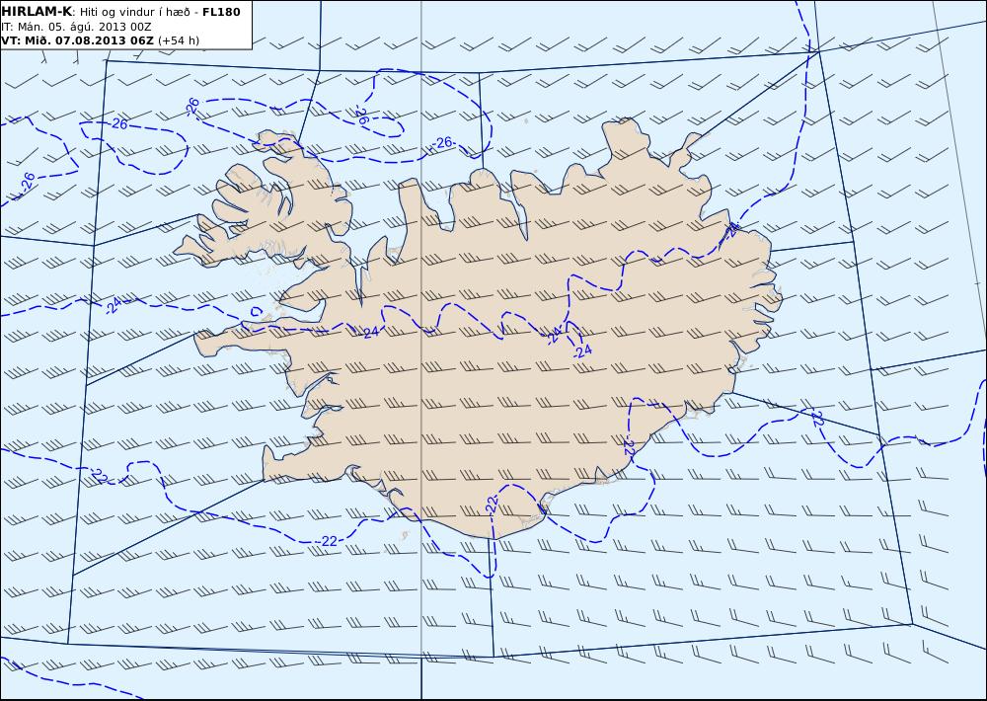Click the -26 label inside the closed northwest contour loop
Image resolution: width=987 pixels, height=701 pixels.
click(x=117, y=123)
